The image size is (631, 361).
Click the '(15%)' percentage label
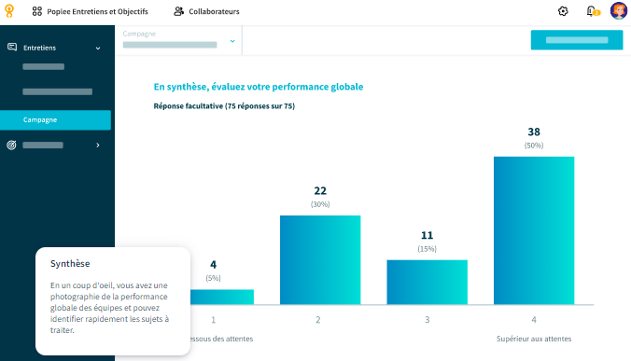427,249
